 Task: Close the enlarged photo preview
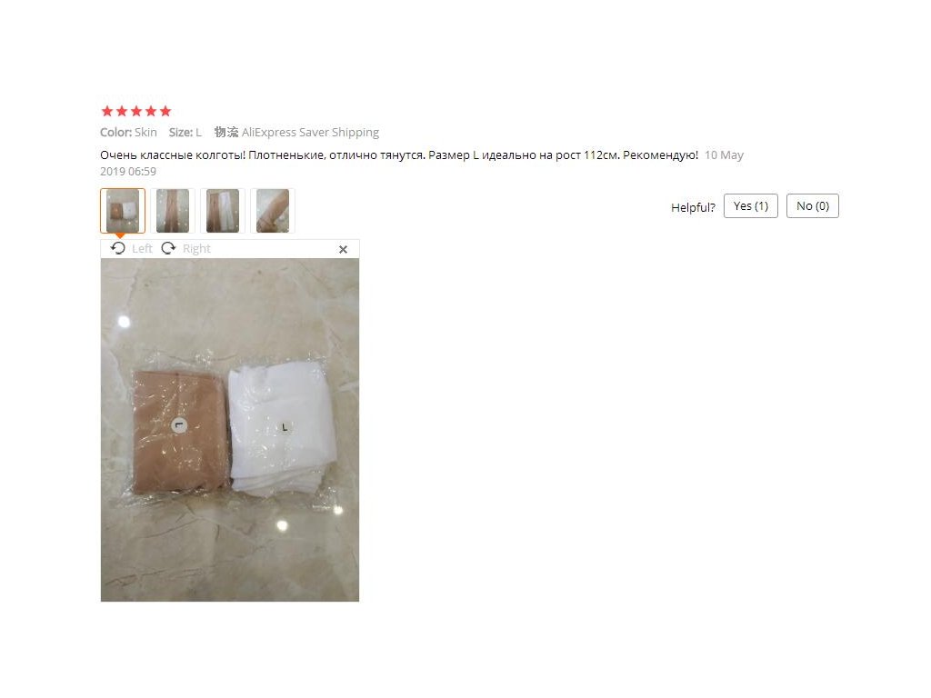[x=343, y=249]
